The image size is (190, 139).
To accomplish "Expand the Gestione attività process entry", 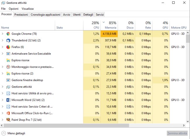I will click(x=3, y=87).
